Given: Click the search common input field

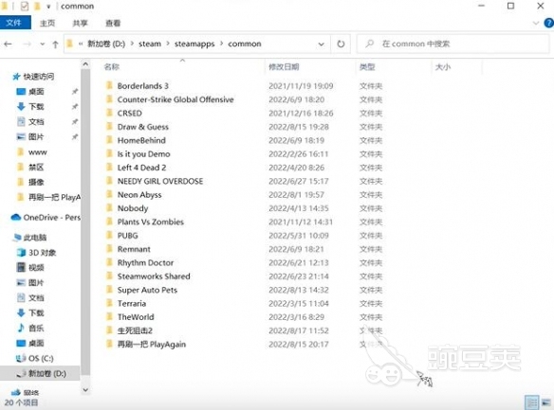Looking at the screenshot, I should (452, 45).
